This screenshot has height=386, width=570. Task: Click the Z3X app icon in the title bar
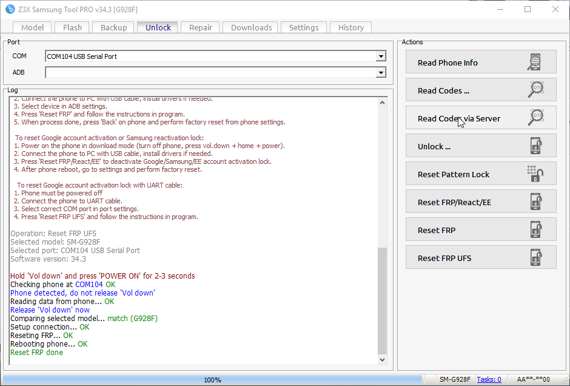click(x=10, y=10)
